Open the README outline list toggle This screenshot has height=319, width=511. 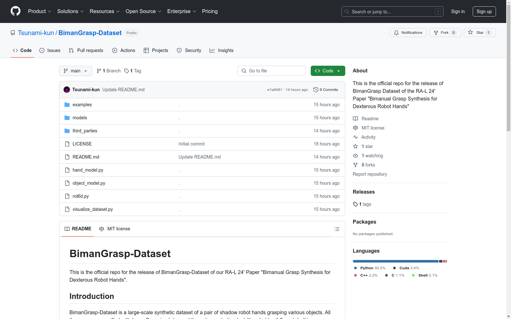[x=337, y=229]
